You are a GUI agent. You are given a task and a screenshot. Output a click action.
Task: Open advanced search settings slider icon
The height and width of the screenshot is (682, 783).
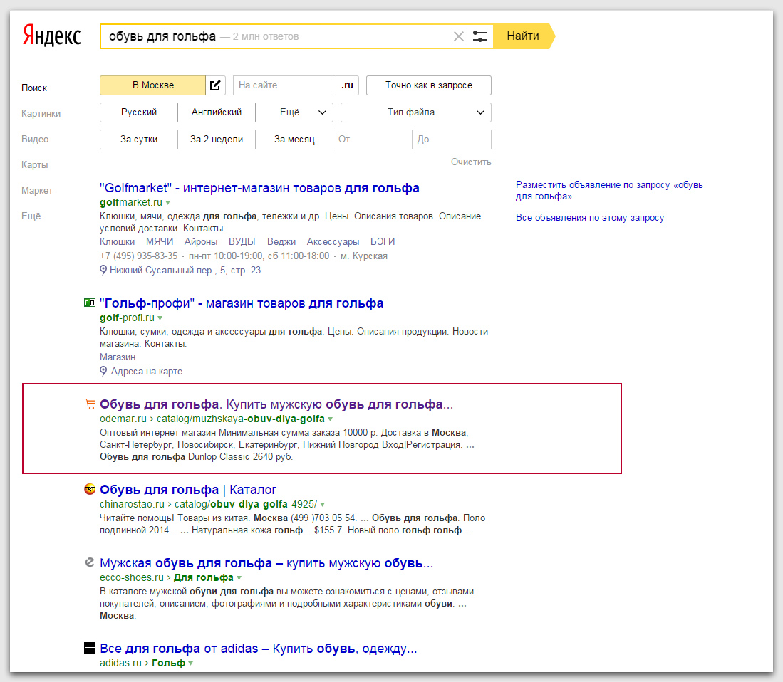point(480,36)
